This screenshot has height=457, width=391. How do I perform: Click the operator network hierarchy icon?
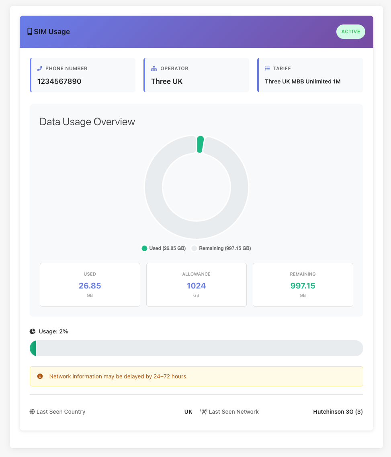[154, 69]
